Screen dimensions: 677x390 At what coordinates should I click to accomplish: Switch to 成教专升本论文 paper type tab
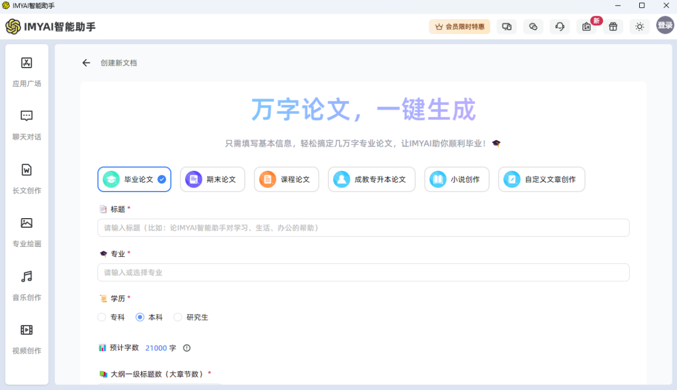(x=372, y=179)
